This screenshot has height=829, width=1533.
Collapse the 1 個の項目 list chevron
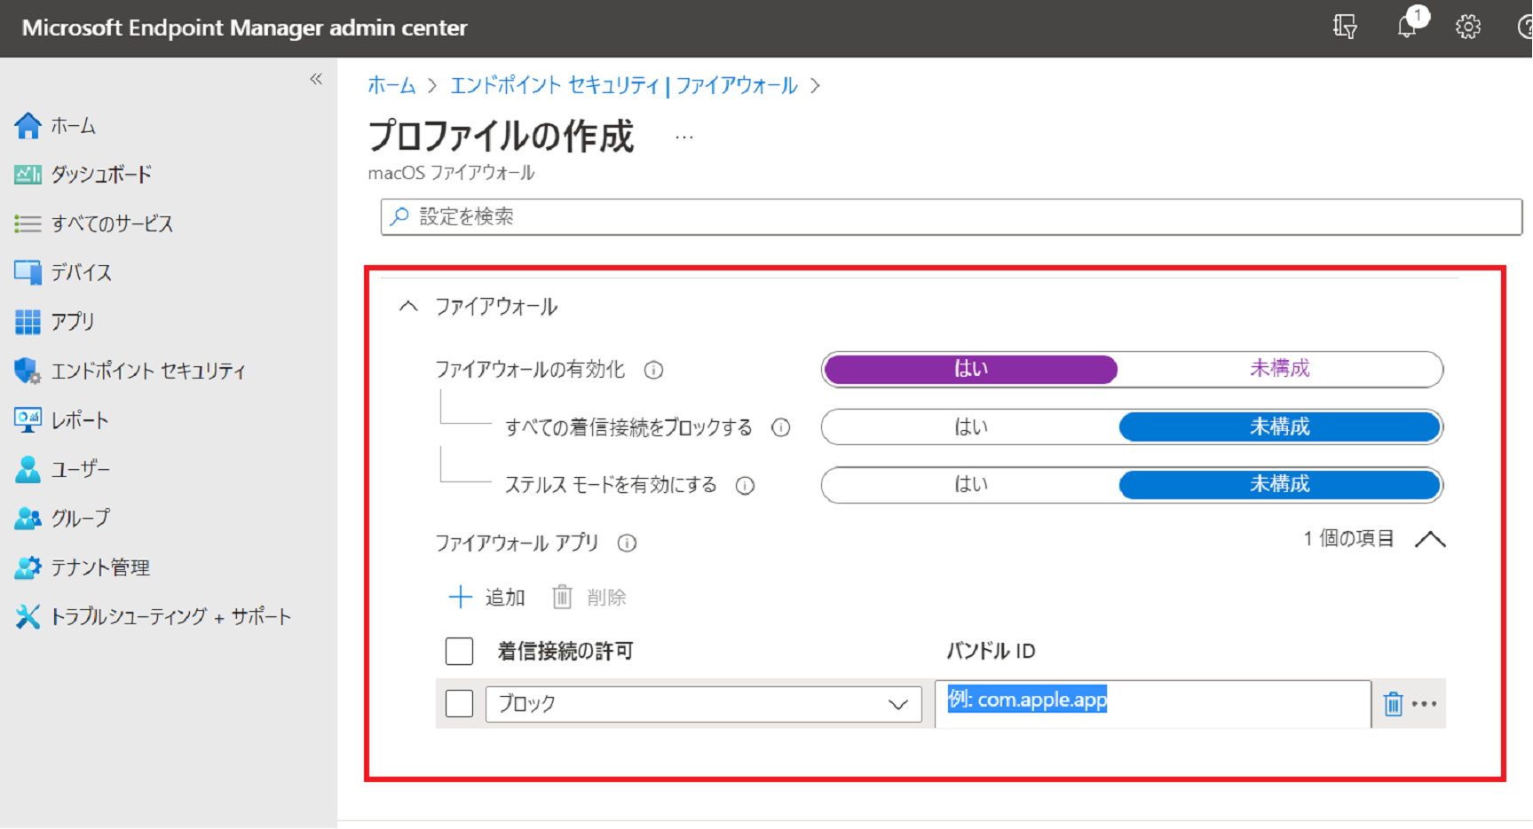(x=1430, y=539)
